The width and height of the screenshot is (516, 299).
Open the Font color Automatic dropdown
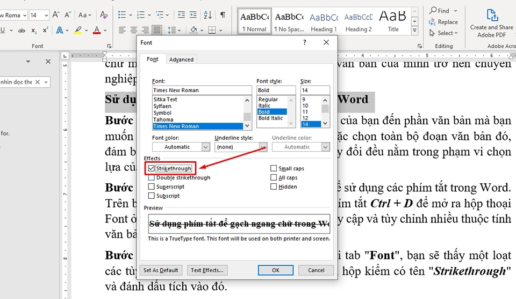[181, 147]
